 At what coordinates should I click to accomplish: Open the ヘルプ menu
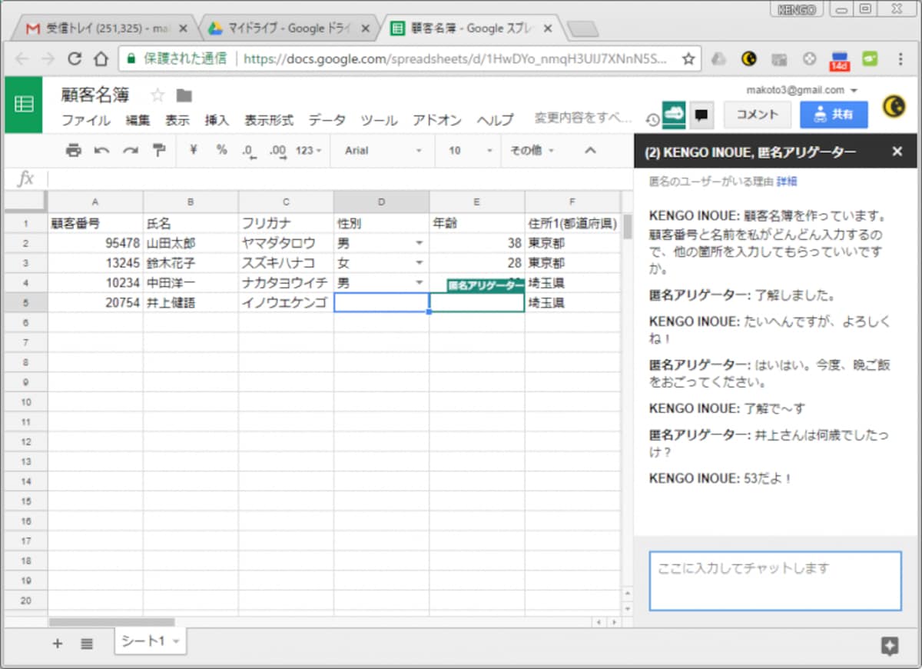[x=495, y=120]
